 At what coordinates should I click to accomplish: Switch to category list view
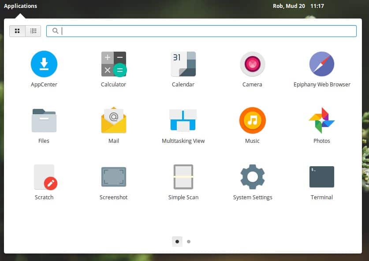pos(33,30)
